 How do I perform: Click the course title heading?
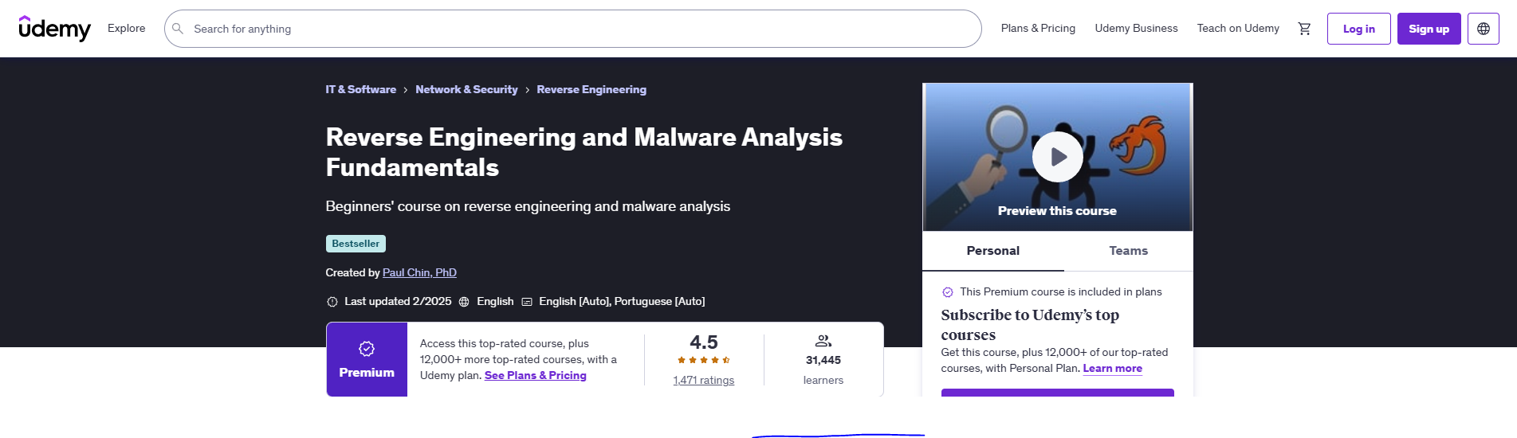click(x=584, y=152)
